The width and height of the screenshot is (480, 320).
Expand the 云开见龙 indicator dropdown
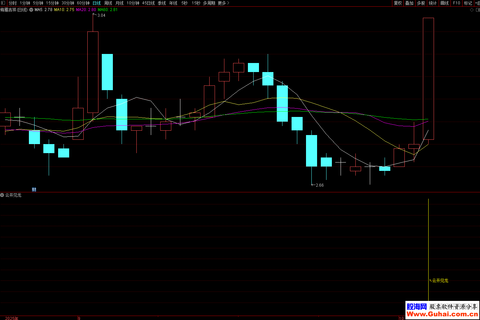[x=2, y=195]
